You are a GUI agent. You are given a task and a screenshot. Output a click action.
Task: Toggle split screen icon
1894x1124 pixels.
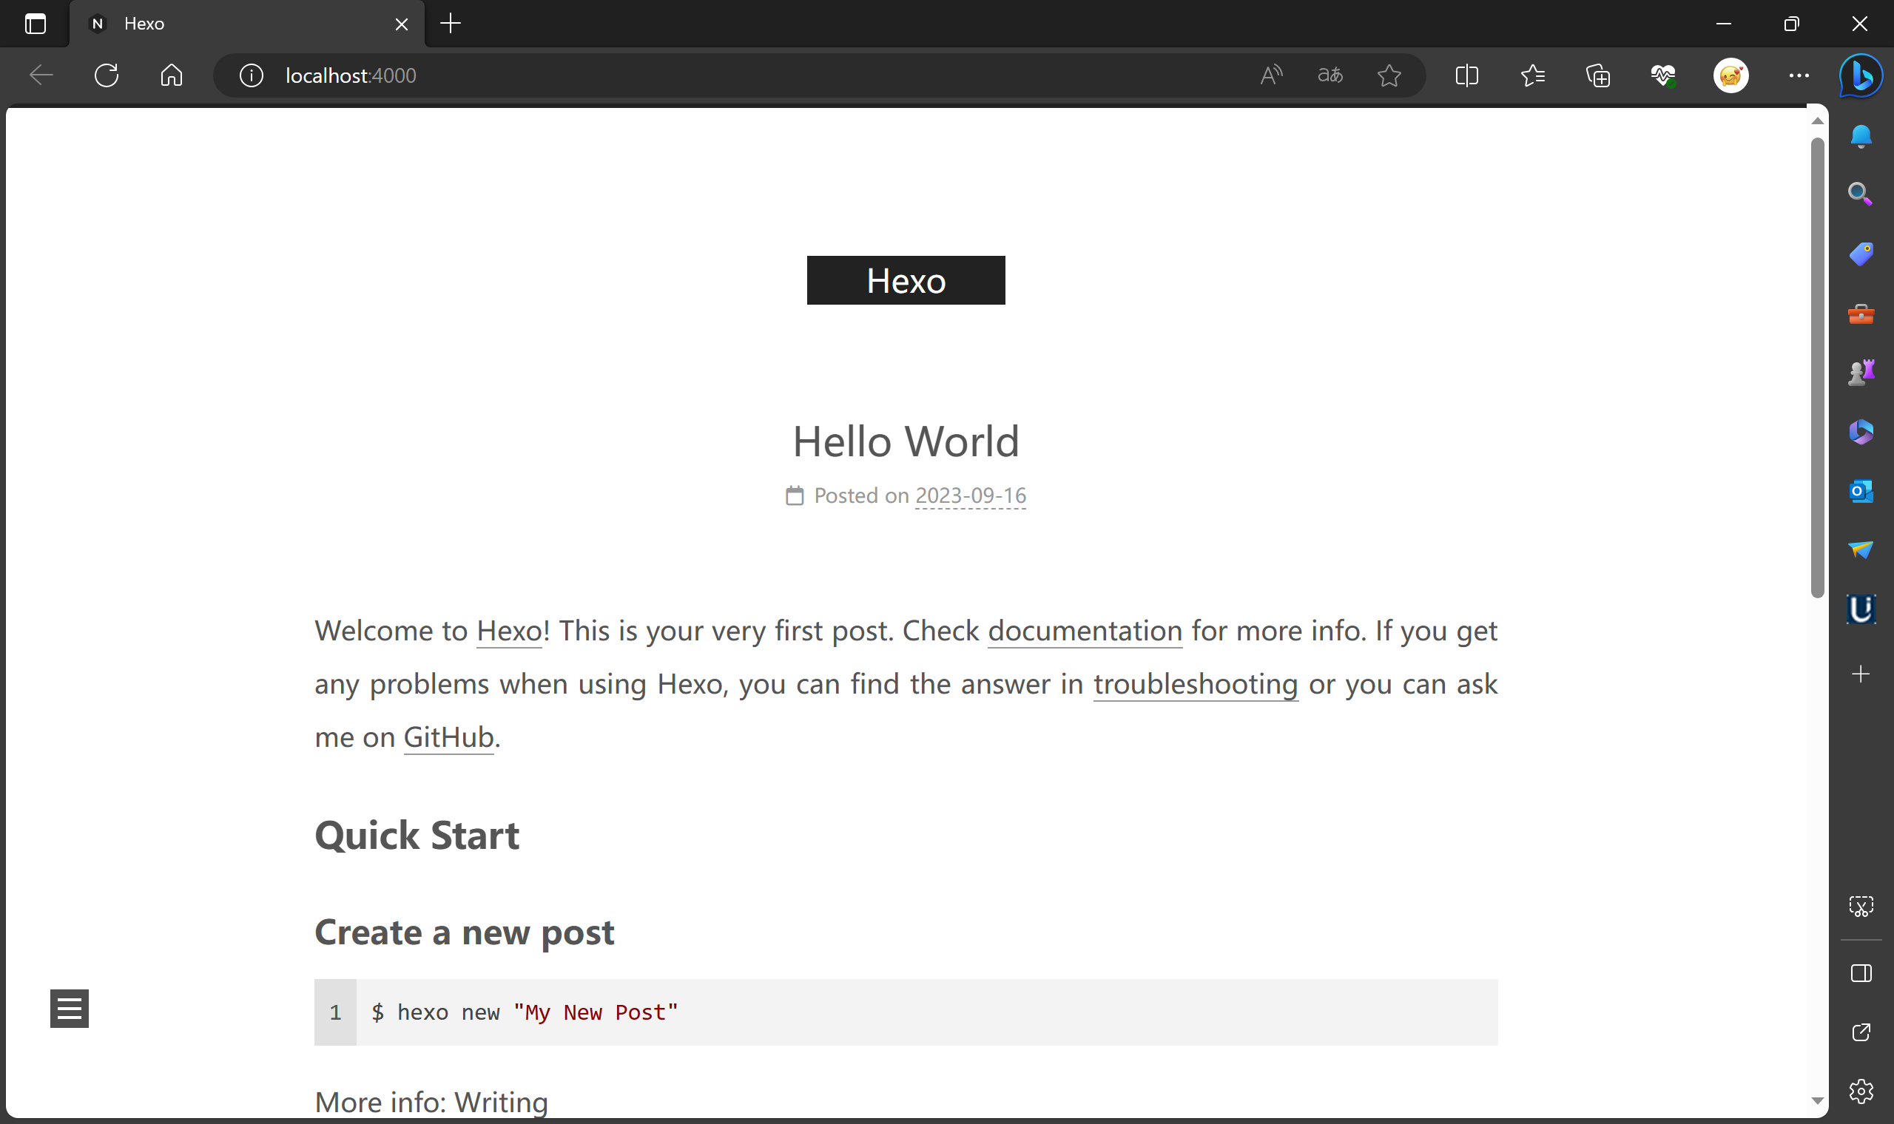point(1466,75)
